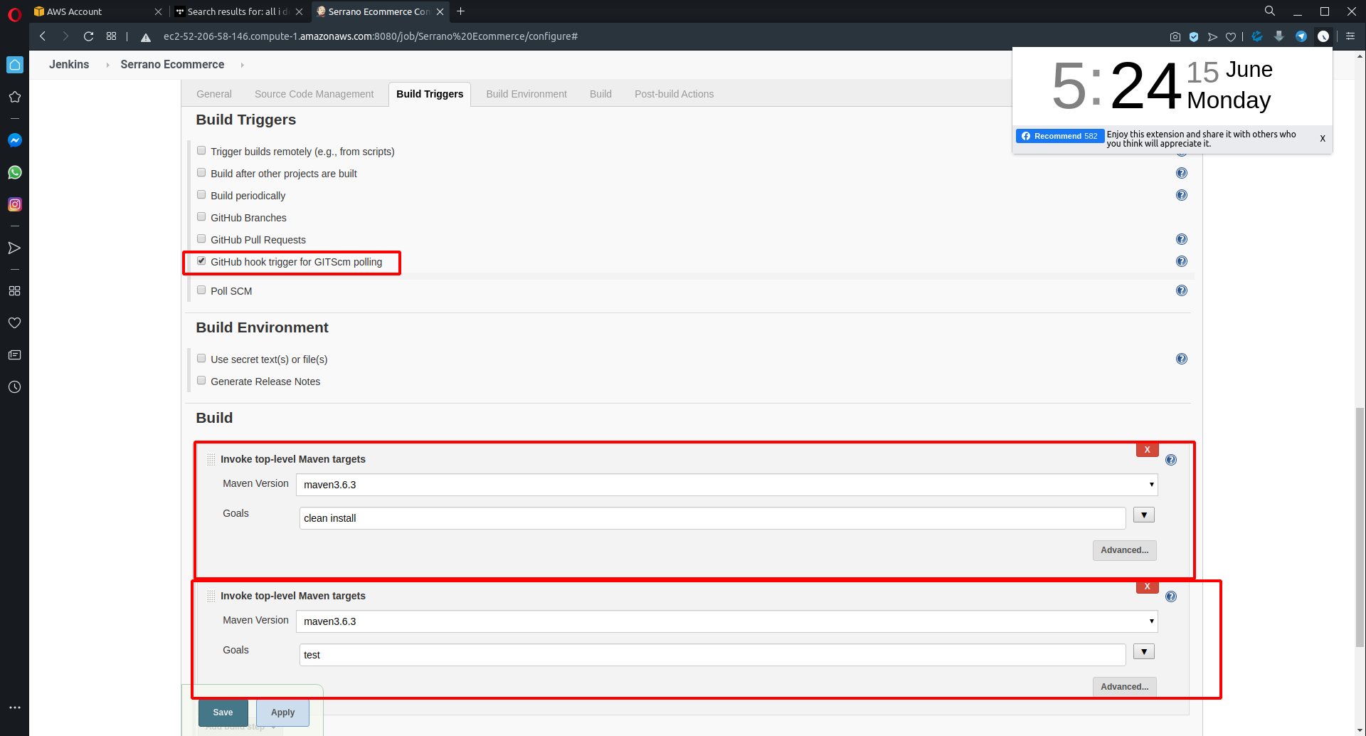Save the job configuration
1366x736 pixels.
pos(223,713)
